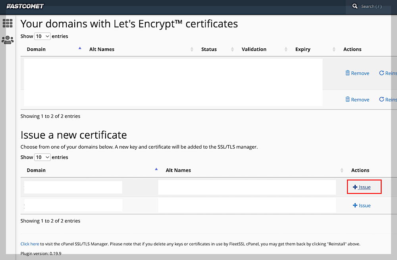Follow the 'Click here' SSL/TLS Manager link
This screenshot has height=260, width=397.
30,244
